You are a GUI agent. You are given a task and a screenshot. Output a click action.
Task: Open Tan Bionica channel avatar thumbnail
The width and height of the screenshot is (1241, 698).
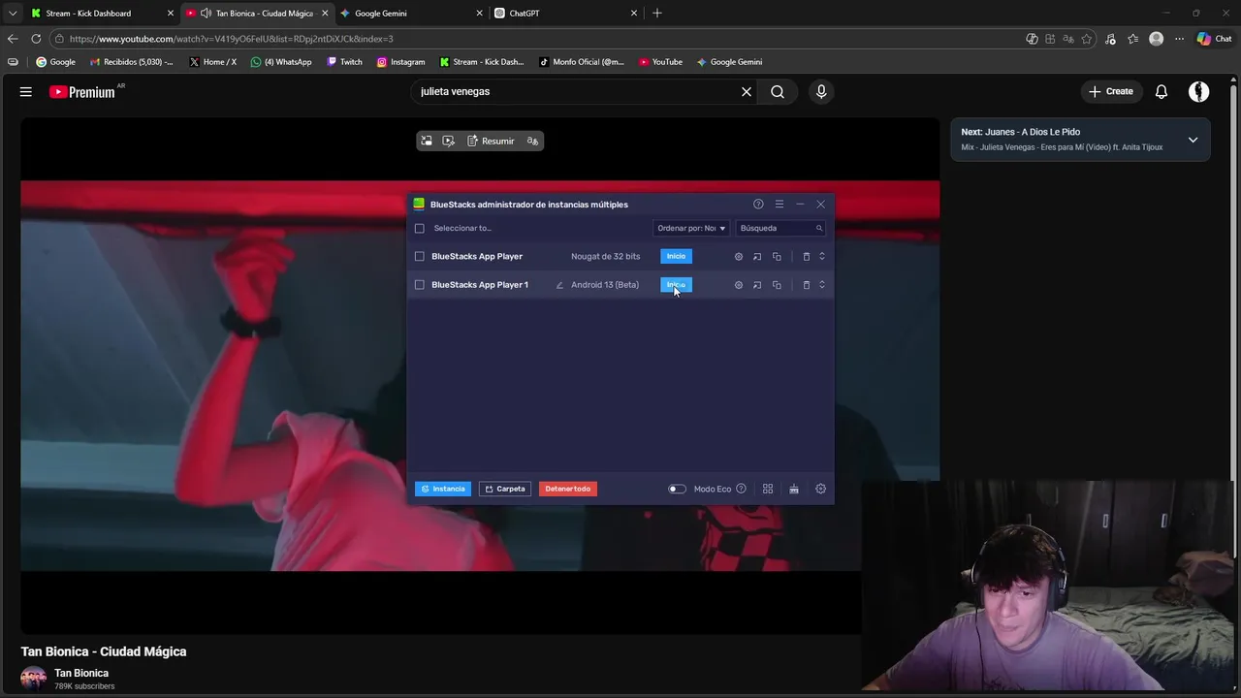(x=34, y=679)
